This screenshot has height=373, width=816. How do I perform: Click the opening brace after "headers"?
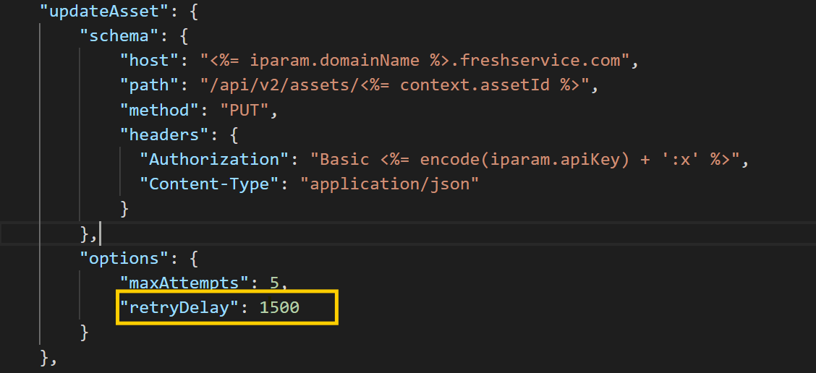click(x=234, y=135)
